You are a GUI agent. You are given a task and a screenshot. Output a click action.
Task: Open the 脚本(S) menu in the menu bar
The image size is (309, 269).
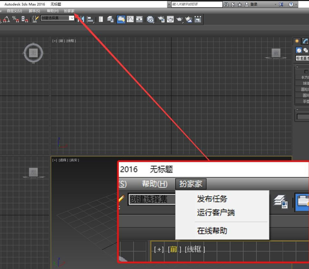[34, 11]
